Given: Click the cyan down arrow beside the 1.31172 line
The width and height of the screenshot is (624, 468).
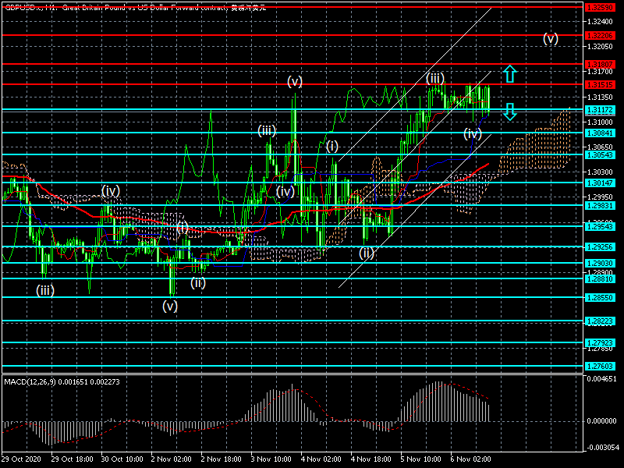Looking at the screenshot, I should coord(510,112).
